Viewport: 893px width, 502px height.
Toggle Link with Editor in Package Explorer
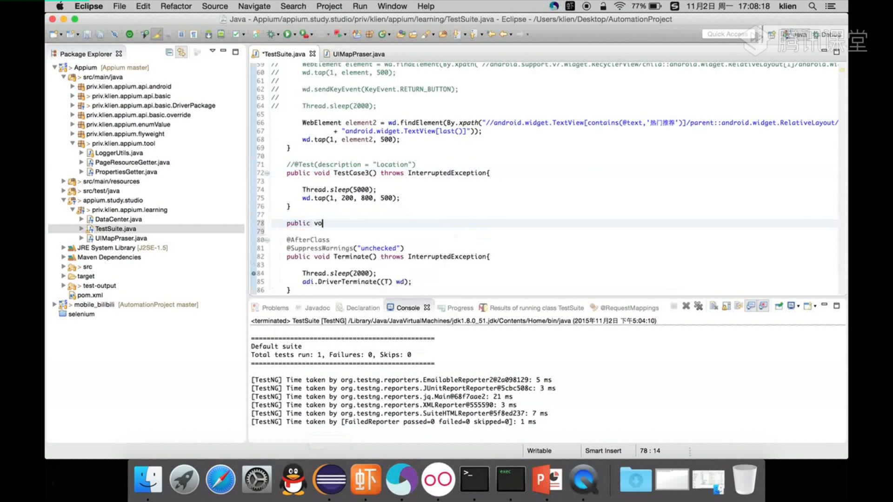(181, 53)
